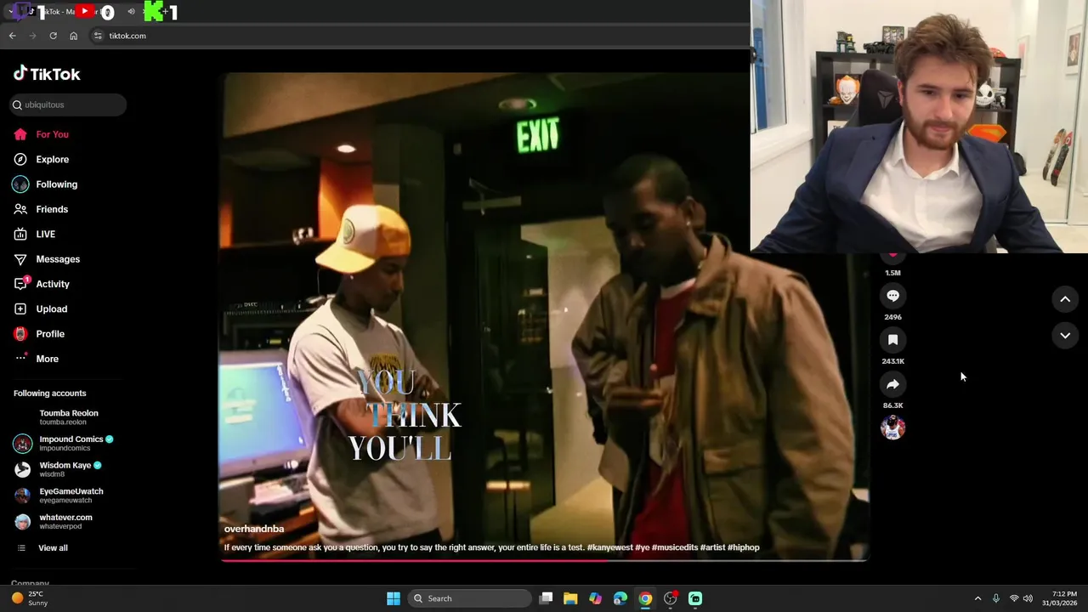Open the weather widget showing 25°C Sunny
The height and width of the screenshot is (612, 1088).
(x=30, y=598)
